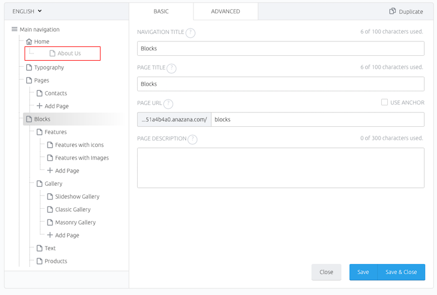The image size is (437, 295).
Task: Open the Page Description help icon
Action: [192, 139]
